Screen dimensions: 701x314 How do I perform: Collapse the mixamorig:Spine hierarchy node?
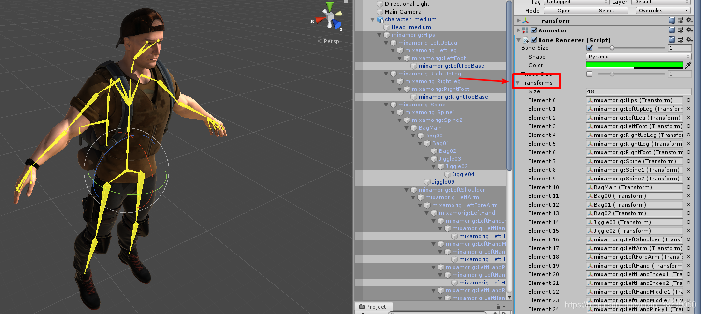386,105
